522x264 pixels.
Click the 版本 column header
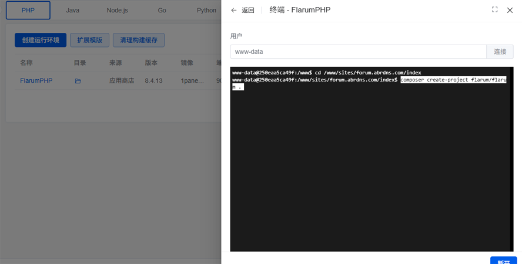click(x=151, y=63)
